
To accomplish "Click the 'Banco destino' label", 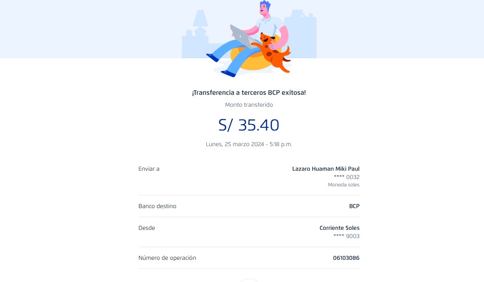I will point(157,206).
